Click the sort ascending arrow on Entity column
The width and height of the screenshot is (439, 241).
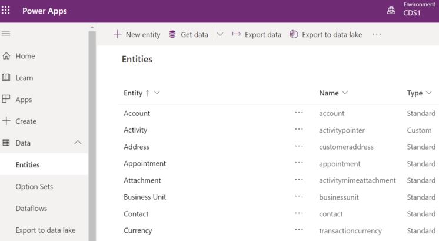[x=147, y=93]
